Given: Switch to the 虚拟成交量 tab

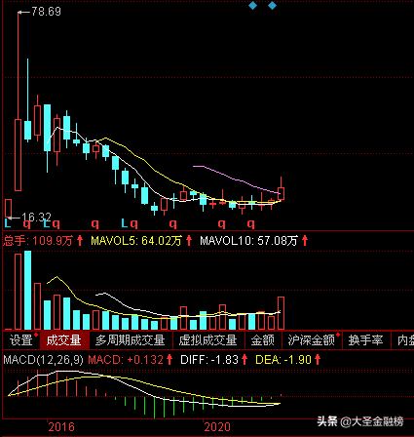Looking at the screenshot, I should pyautogui.click(x=208, y=340).
